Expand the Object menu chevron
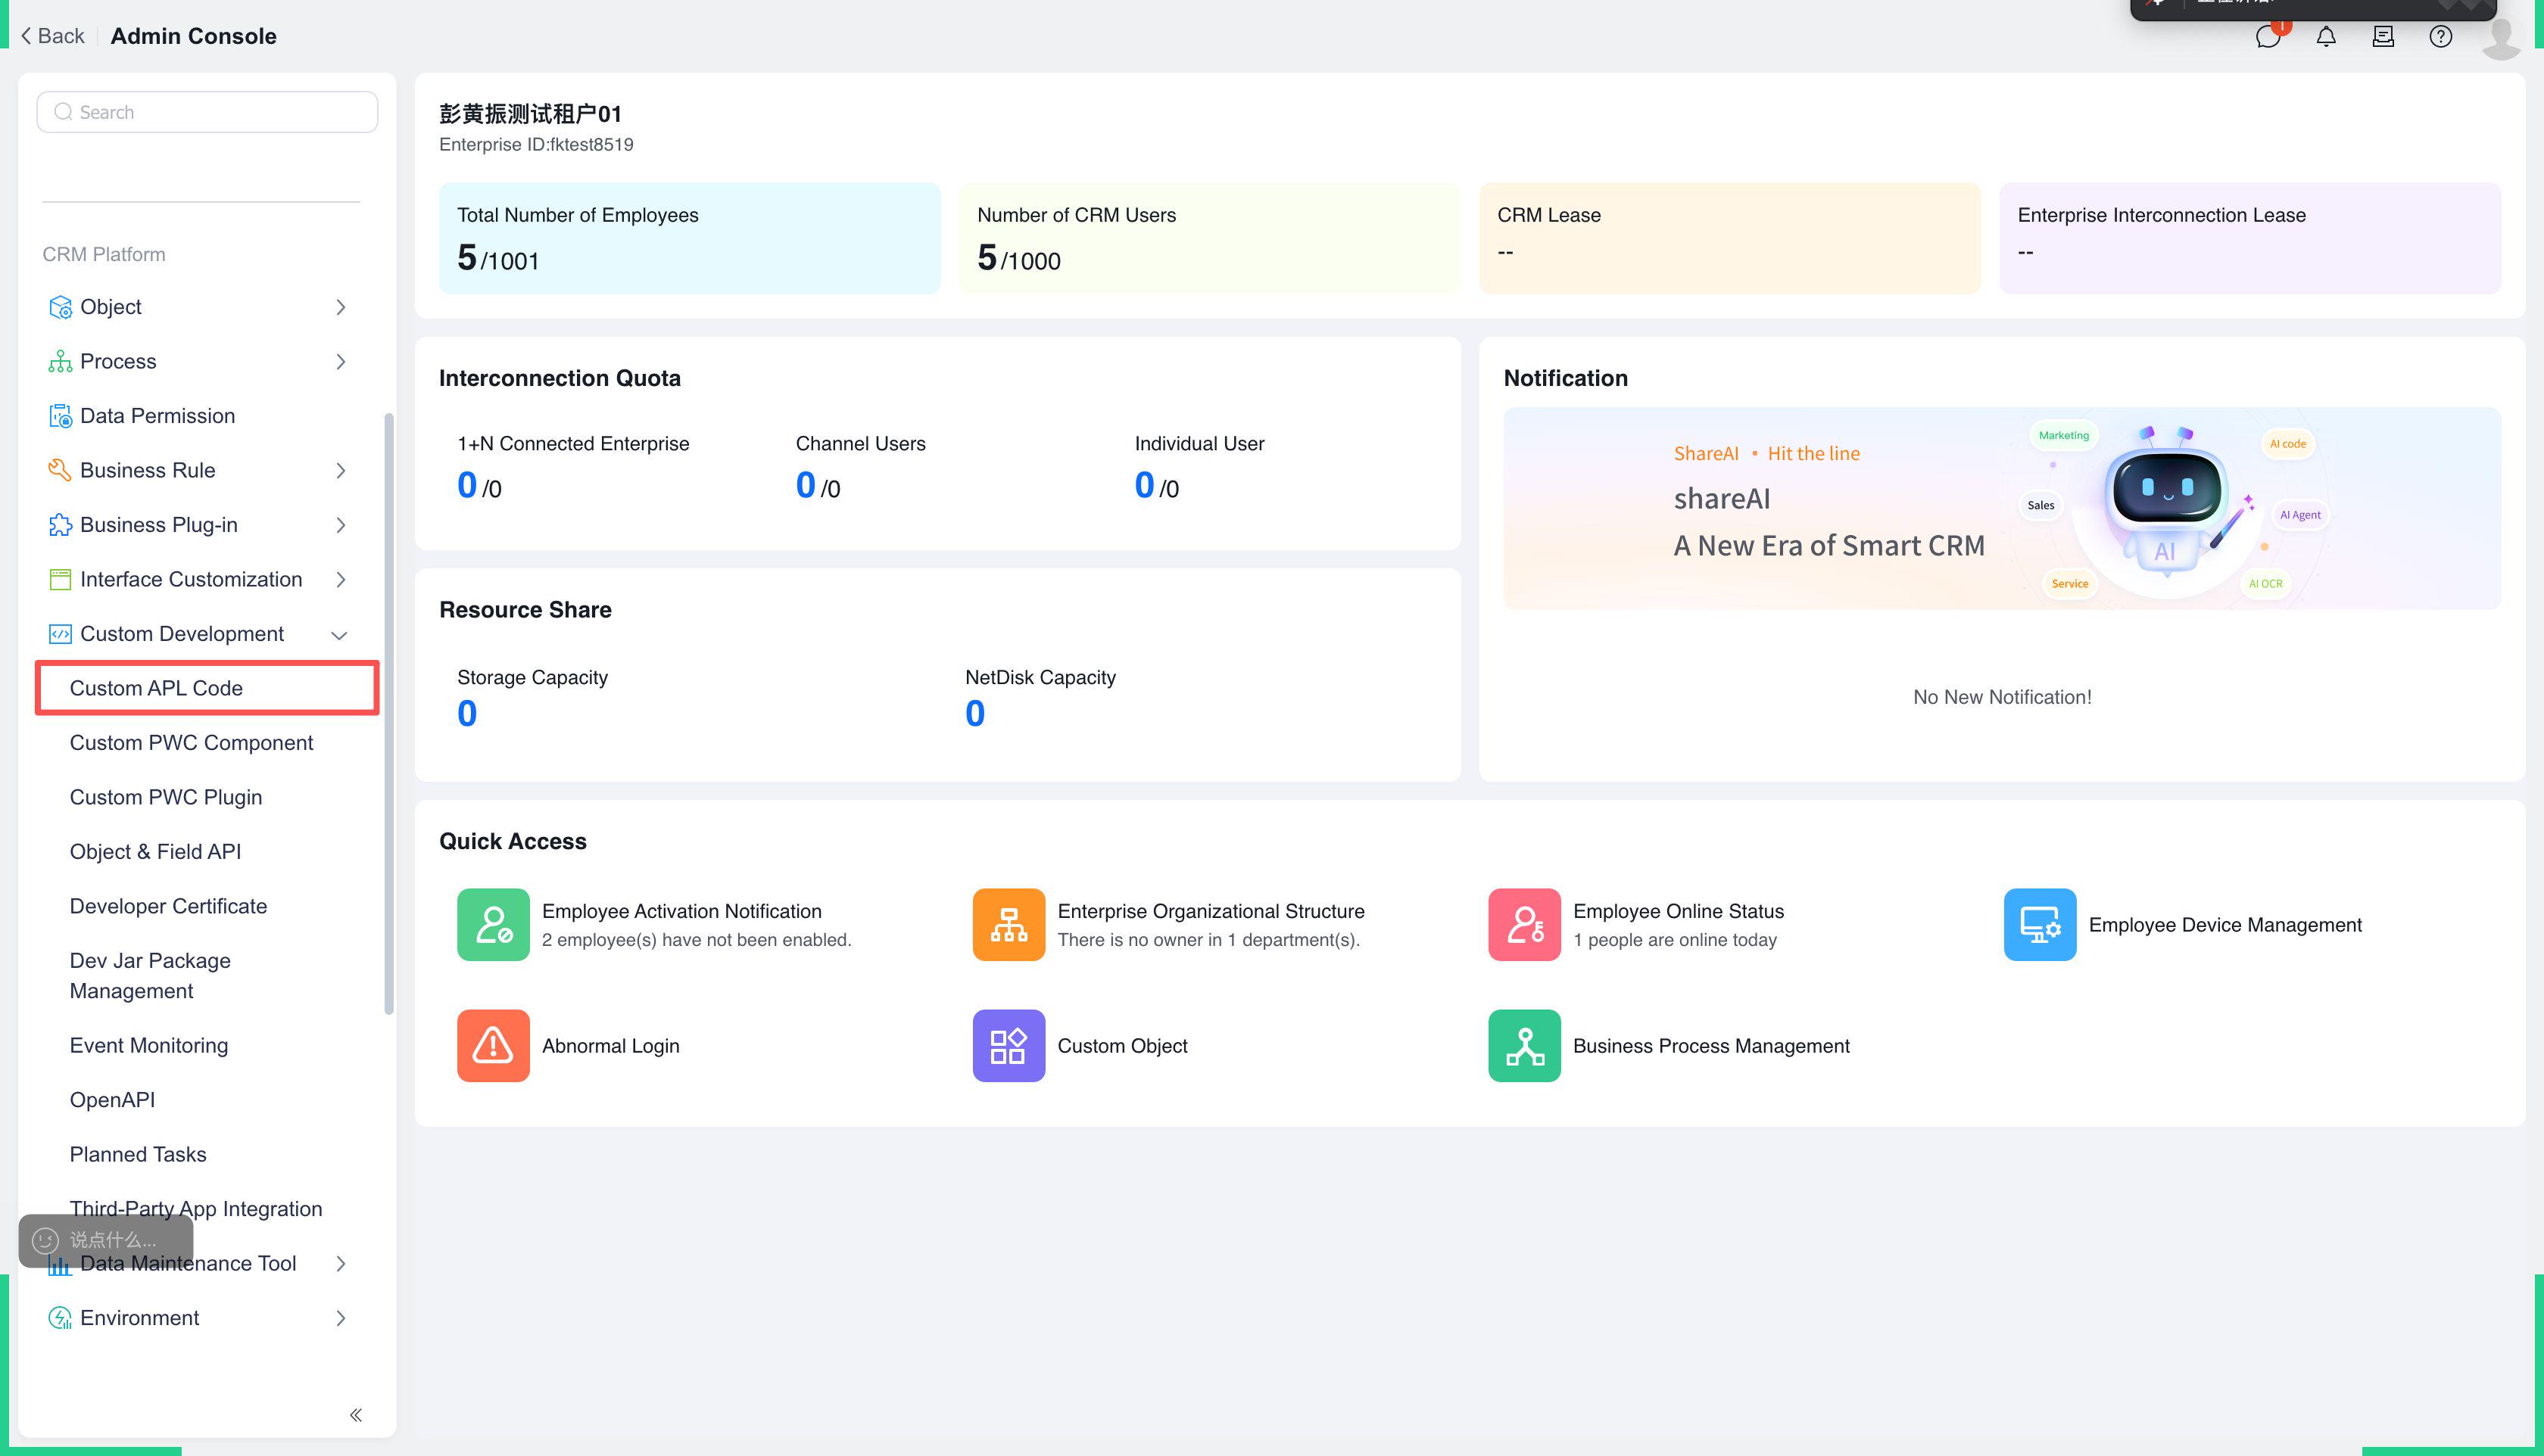 coord(340,307)
